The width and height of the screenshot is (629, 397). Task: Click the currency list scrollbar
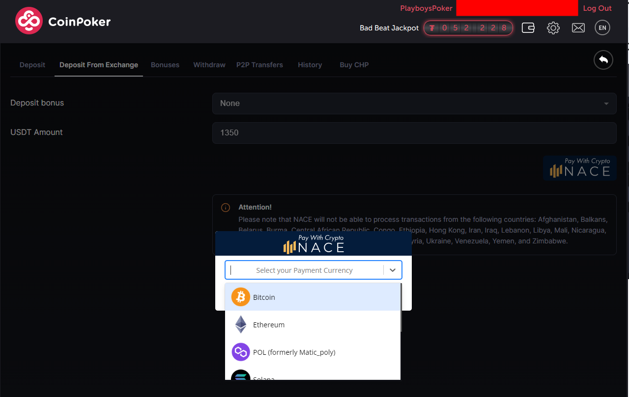pyautogui.click(x=401, y=307)
